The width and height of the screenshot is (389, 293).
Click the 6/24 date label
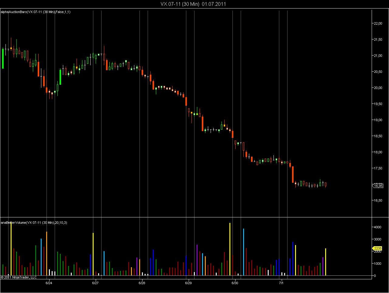tap(49, 283)
